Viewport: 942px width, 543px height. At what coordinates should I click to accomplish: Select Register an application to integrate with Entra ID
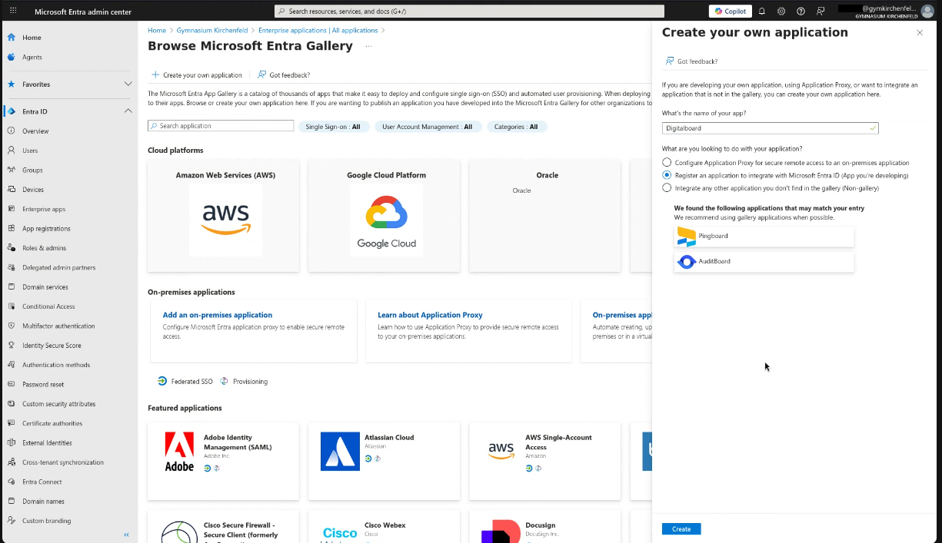666,174
